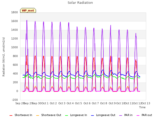Screen dimensions: 161x120
Task: Click the Oct 13 x-axis label
Action: [146, 103]
